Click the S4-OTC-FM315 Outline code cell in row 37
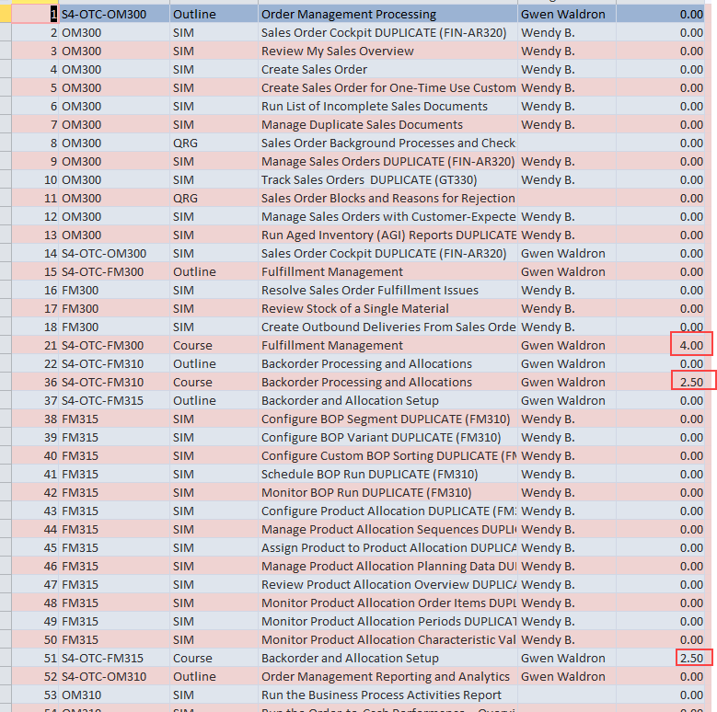The image size is (717, 712). pos(113,401)
